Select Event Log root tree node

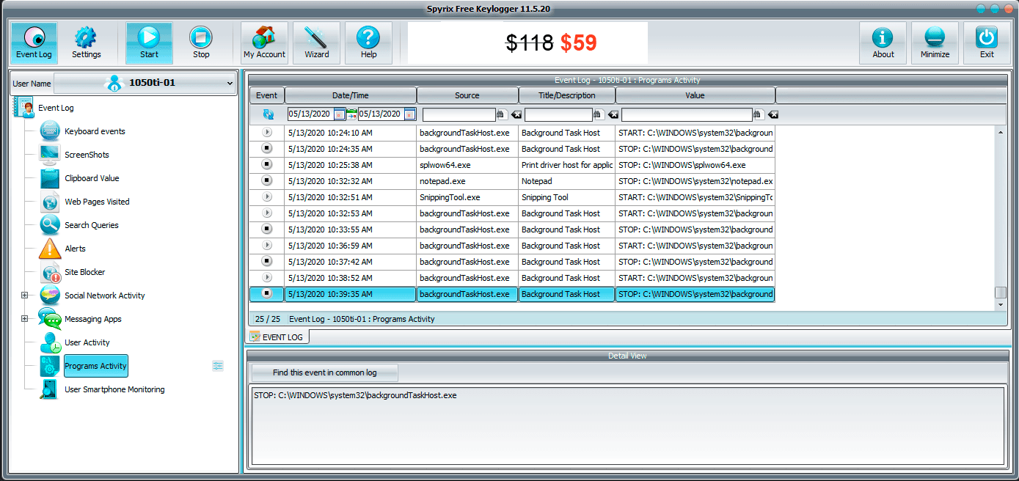point(56,108)
